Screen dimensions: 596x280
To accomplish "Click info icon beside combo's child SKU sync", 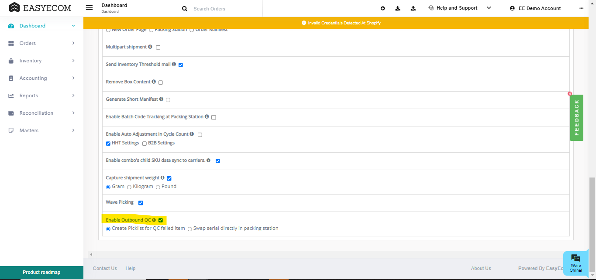I will 209,160.
